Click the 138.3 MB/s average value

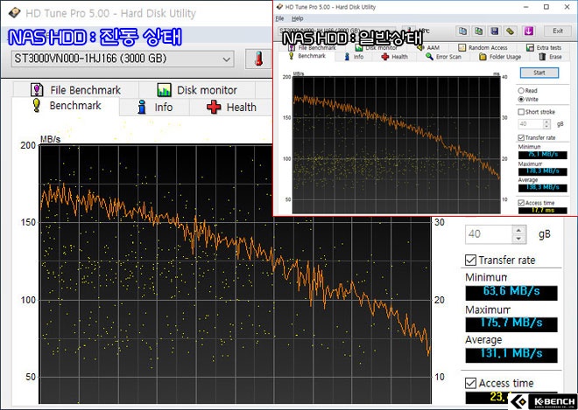pyautogui.click(x=543, y=187)
